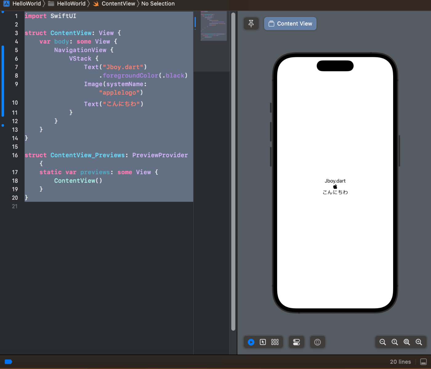Click the editor vertical scrollbar
Image resolution: width=431 pixels, height=369 pixels.
(233, 171)
